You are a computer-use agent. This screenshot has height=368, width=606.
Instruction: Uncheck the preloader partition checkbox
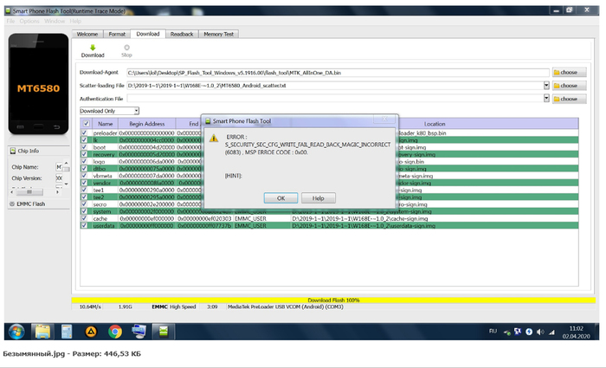pyautogui.click(x=84, y=132)
